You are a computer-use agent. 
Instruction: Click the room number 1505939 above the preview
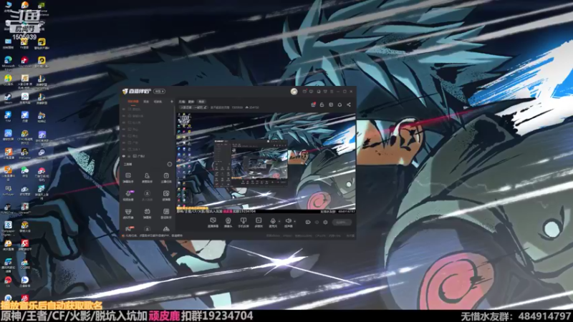click(237, 108)
